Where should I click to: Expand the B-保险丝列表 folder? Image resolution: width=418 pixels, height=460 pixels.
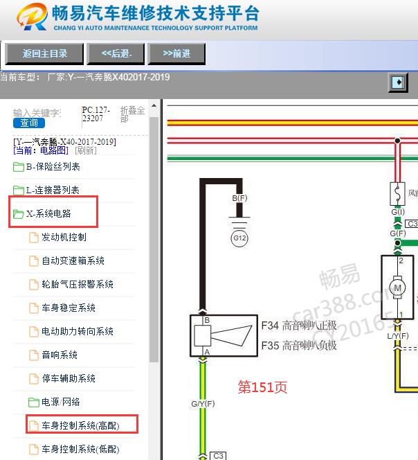coord(53,167)
